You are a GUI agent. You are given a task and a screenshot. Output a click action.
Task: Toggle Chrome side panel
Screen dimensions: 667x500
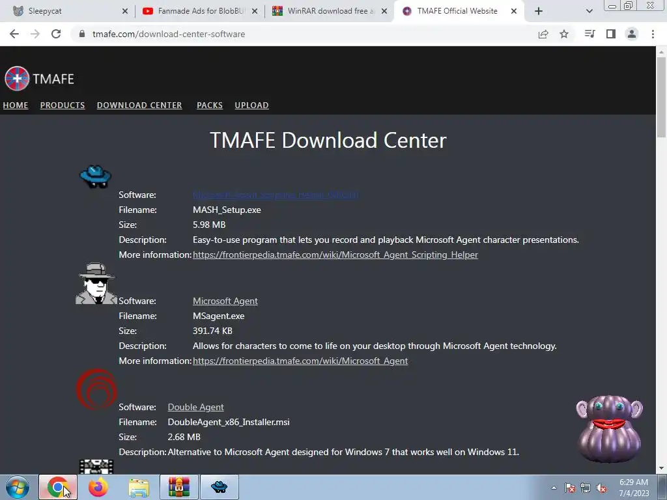click(x=611, y=34)
